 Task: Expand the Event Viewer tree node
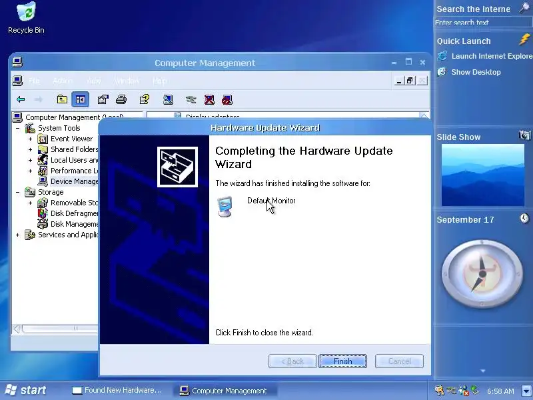click(30, 139)
